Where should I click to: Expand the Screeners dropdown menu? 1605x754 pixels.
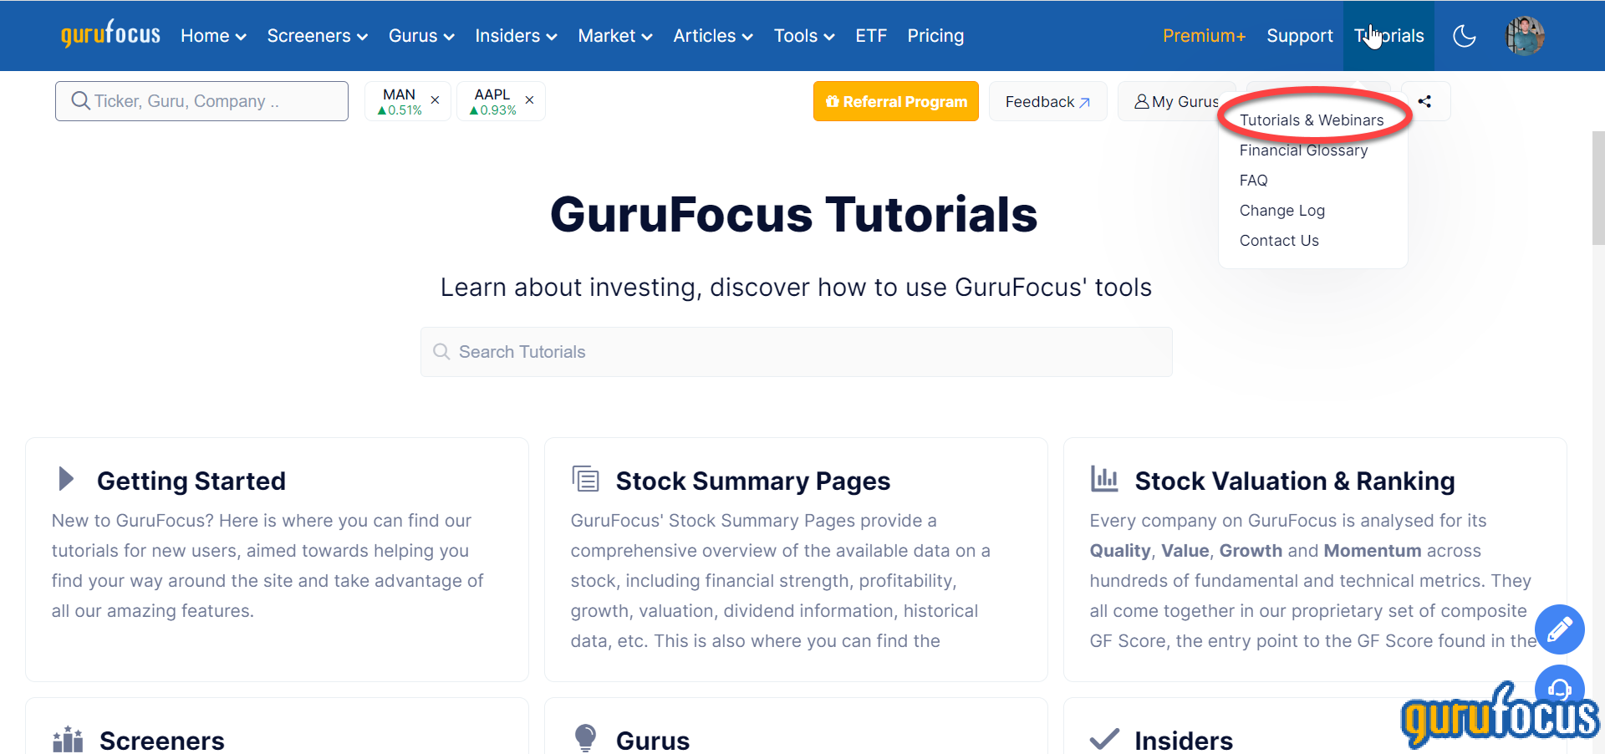pos(318,36)
